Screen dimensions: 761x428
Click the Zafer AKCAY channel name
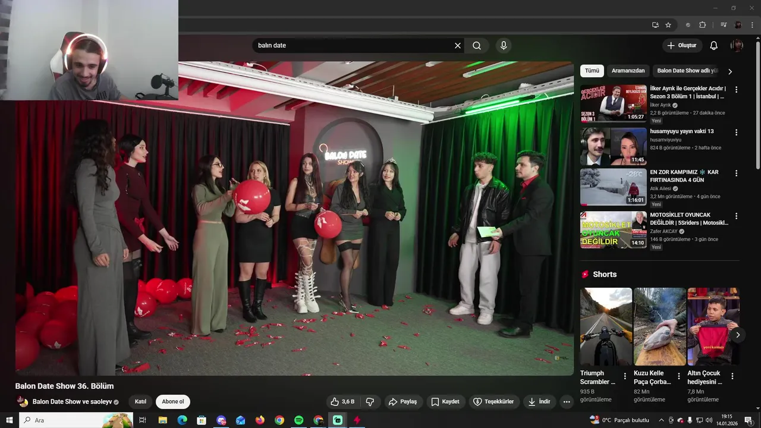pos(664,231)
